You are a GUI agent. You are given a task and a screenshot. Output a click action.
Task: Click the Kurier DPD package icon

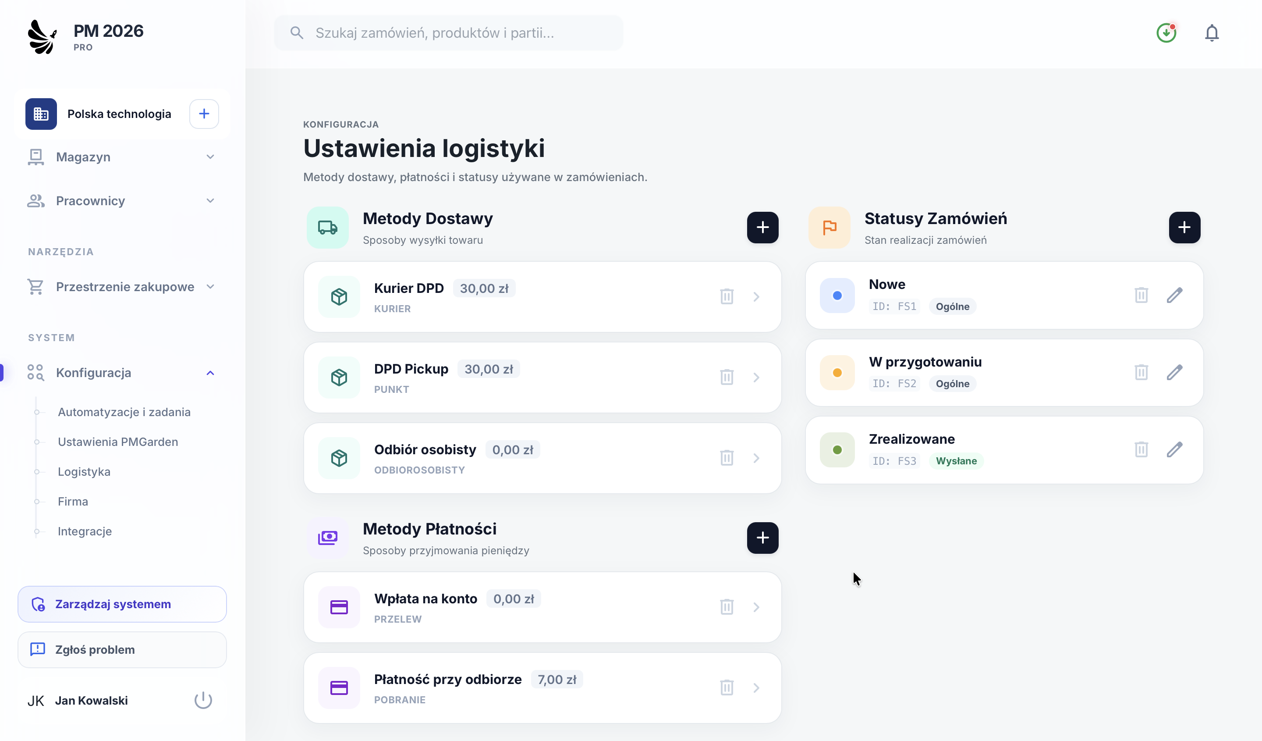[339, 296]
